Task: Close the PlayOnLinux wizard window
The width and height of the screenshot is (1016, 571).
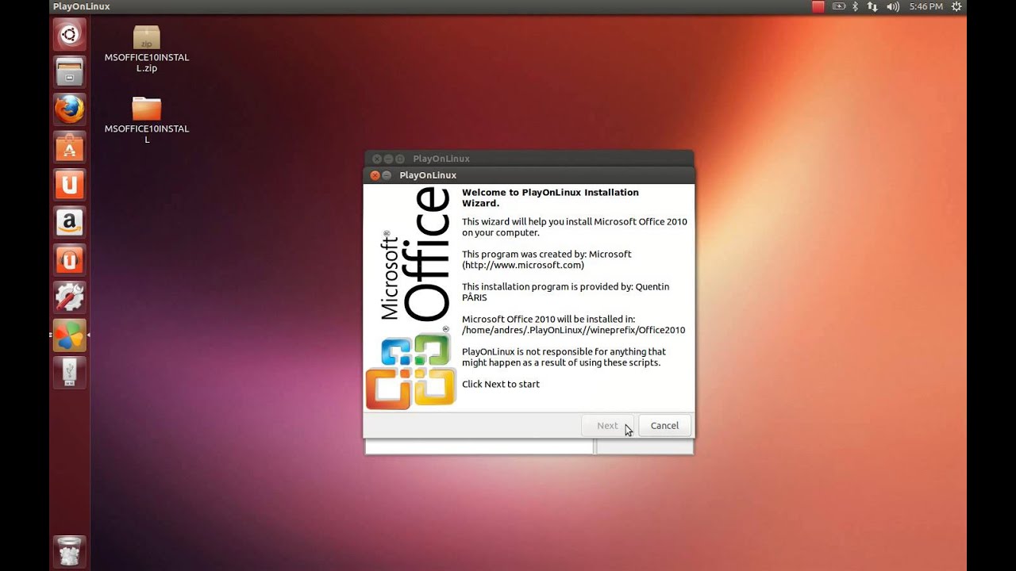Action: [x=375, y=175]
